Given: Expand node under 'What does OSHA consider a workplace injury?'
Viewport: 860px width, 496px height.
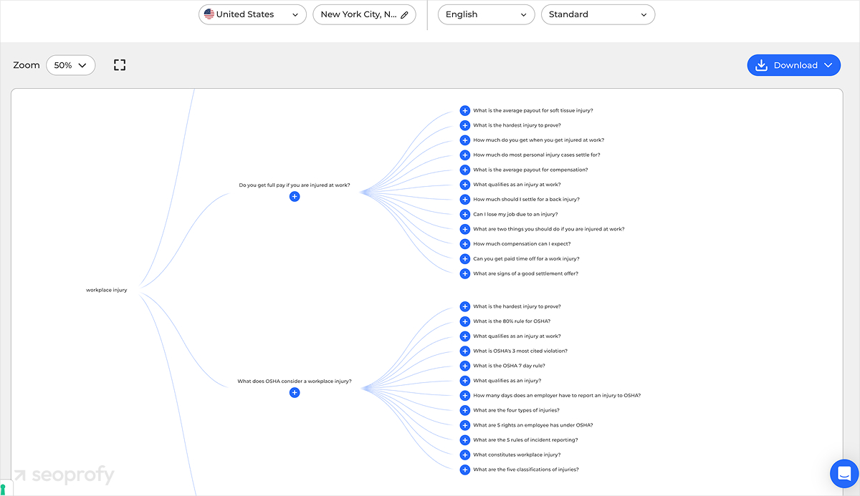Looking at the screenshot, I should (295, 392).
